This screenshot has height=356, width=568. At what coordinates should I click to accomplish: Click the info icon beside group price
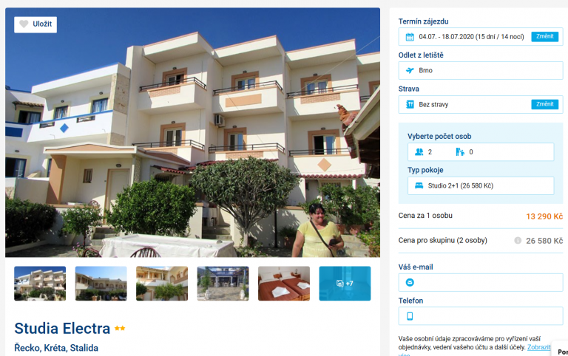518,240
